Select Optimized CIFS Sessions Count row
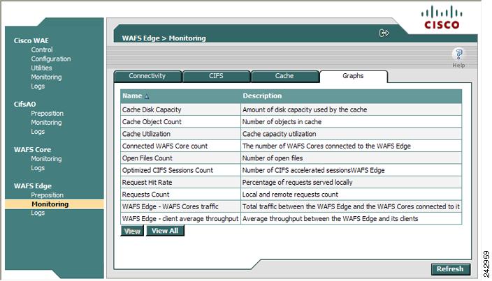492x281 pixels. (x=291, y=170)
